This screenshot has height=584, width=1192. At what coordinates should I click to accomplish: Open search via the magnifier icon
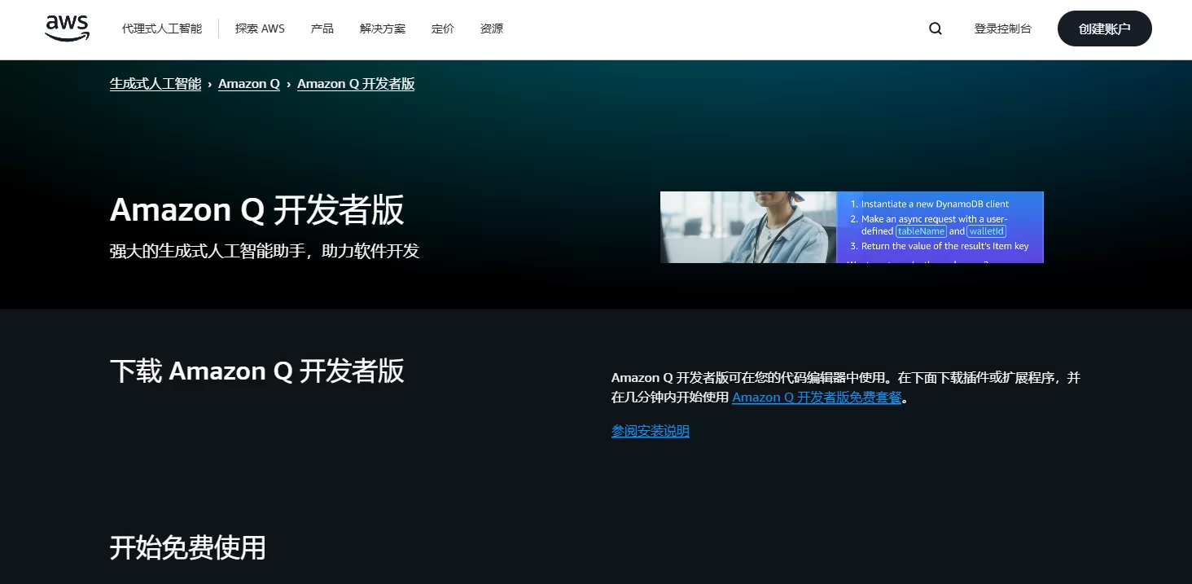coord(935,29)
